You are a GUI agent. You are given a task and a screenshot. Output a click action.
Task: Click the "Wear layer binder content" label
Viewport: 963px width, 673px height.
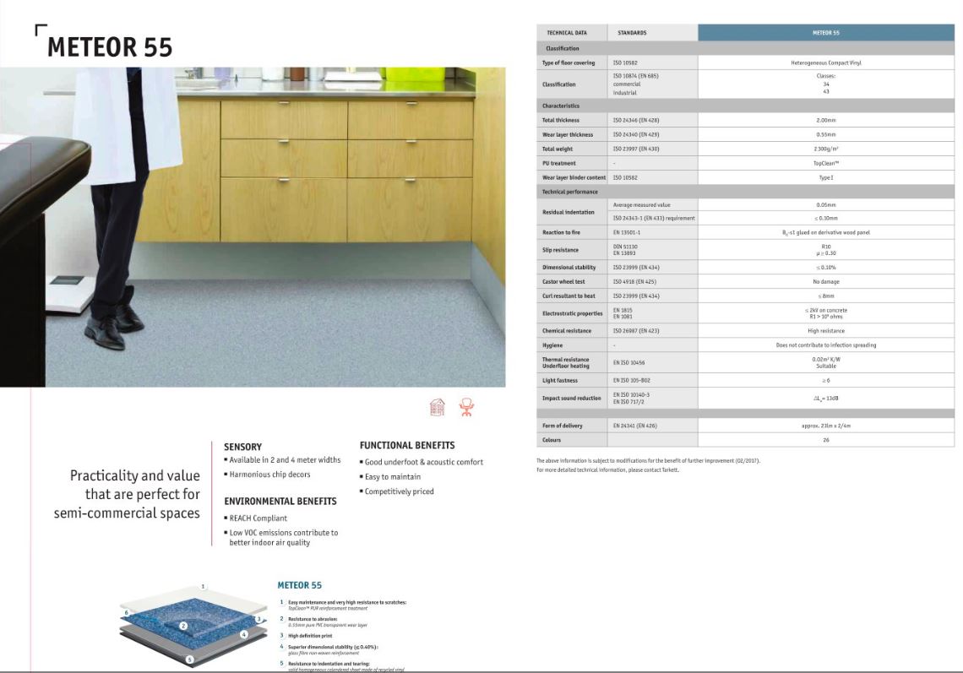point(574,177)
